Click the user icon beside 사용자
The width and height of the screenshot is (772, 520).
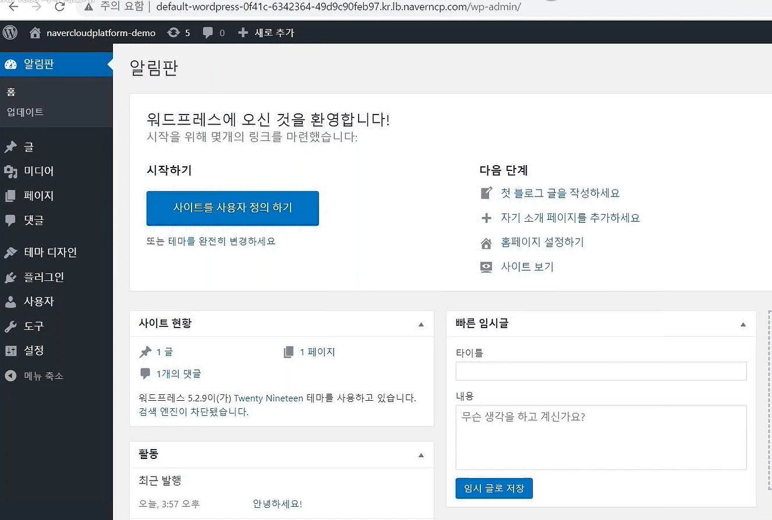pos(10,302)
